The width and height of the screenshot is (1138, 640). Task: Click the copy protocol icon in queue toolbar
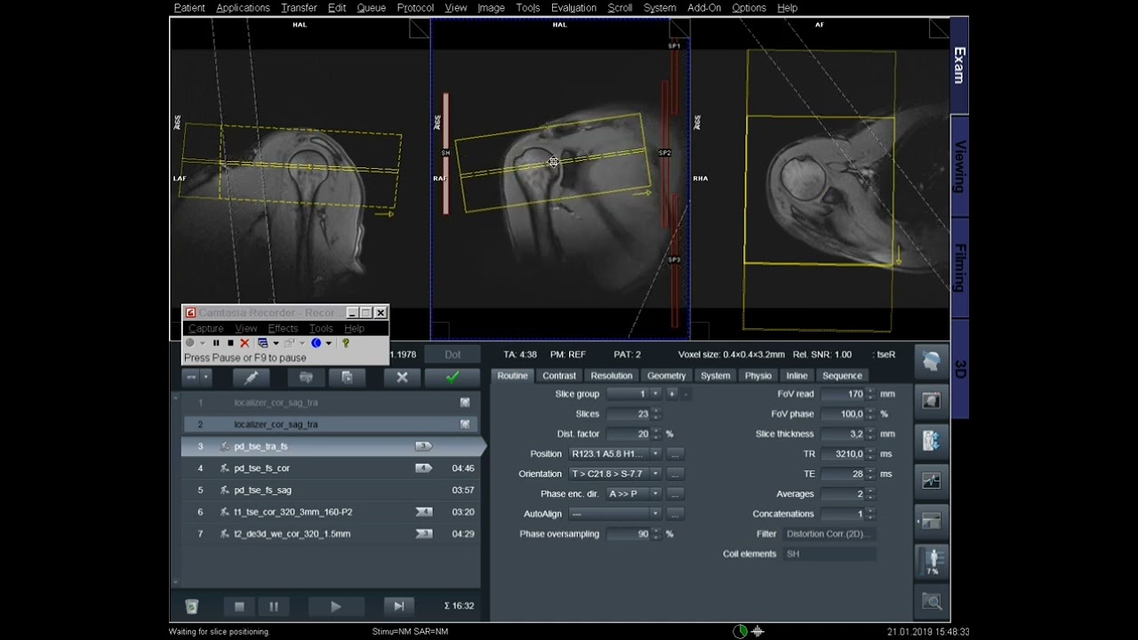tap(347, 377)
